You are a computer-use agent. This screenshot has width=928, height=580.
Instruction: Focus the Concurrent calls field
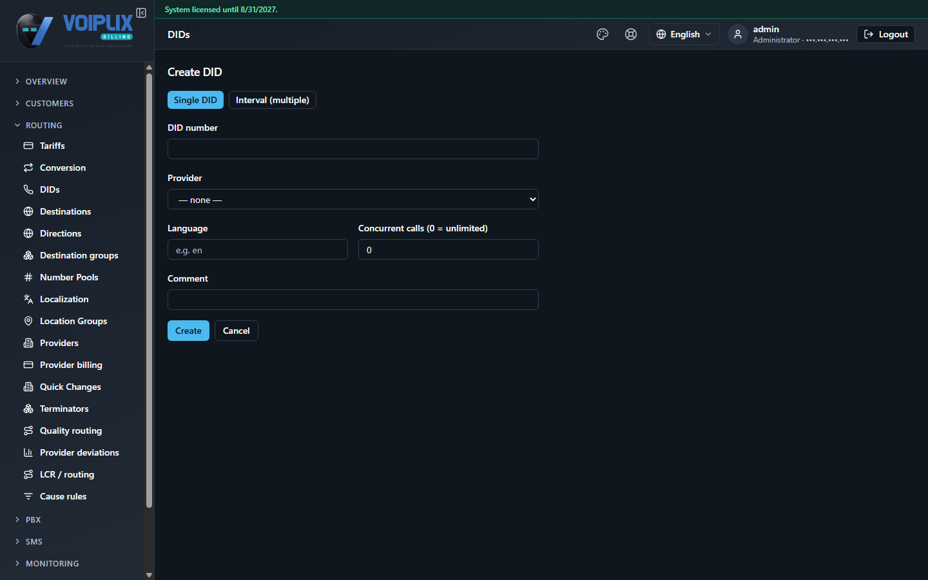pos(449,249)
